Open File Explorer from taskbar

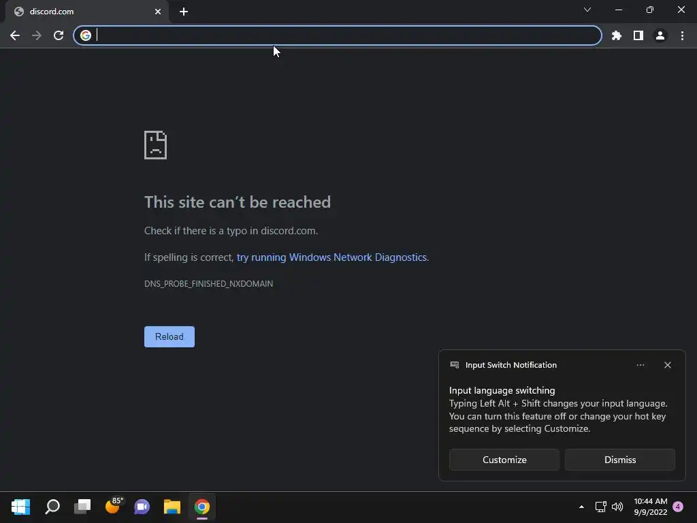(x=172, y=507)
